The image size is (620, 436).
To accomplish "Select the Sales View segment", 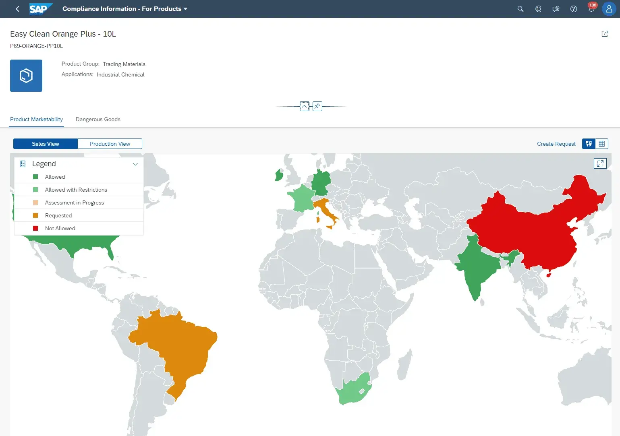I will coord(46,144).
